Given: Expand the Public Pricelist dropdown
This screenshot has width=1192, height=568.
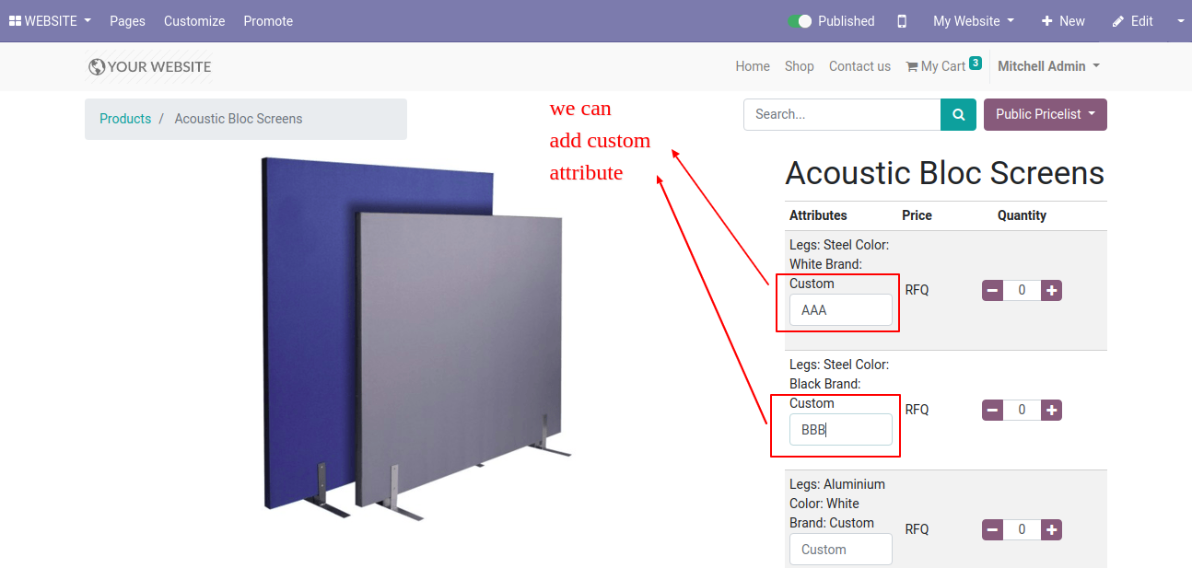Looking at the screenshot, I should (1046, 115).
